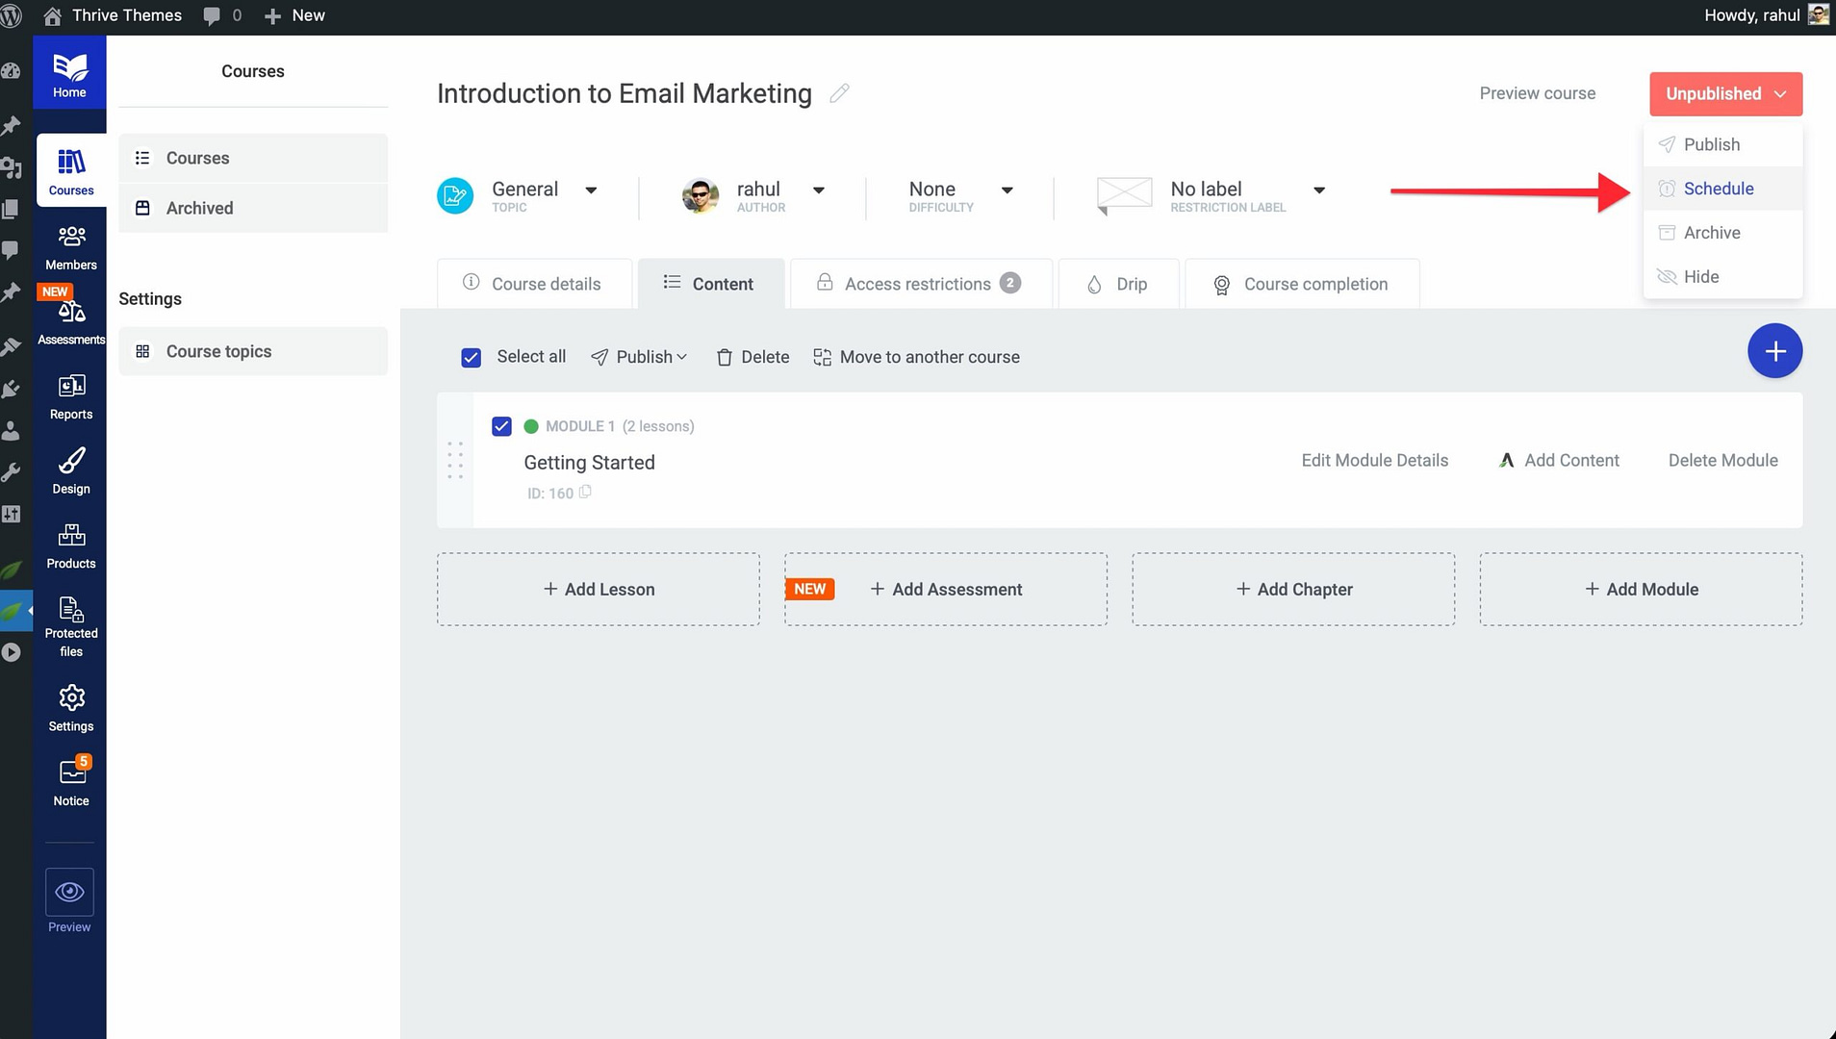Switch to the Access restrictions tab
Screen dimensions: 1836x1039
pos(918,284)
